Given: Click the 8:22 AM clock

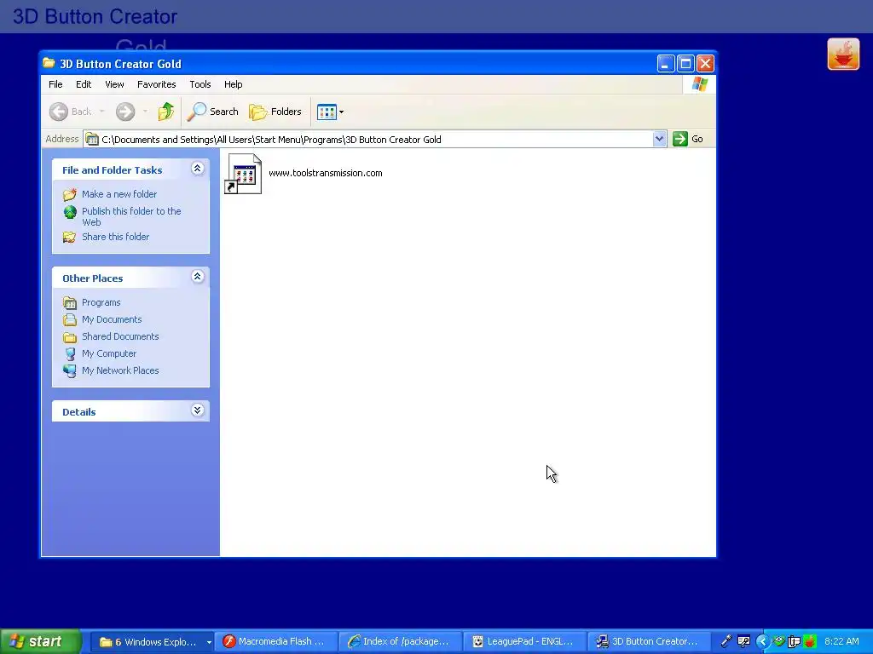Looking at the screenshot, I should [x=841, y=642].
